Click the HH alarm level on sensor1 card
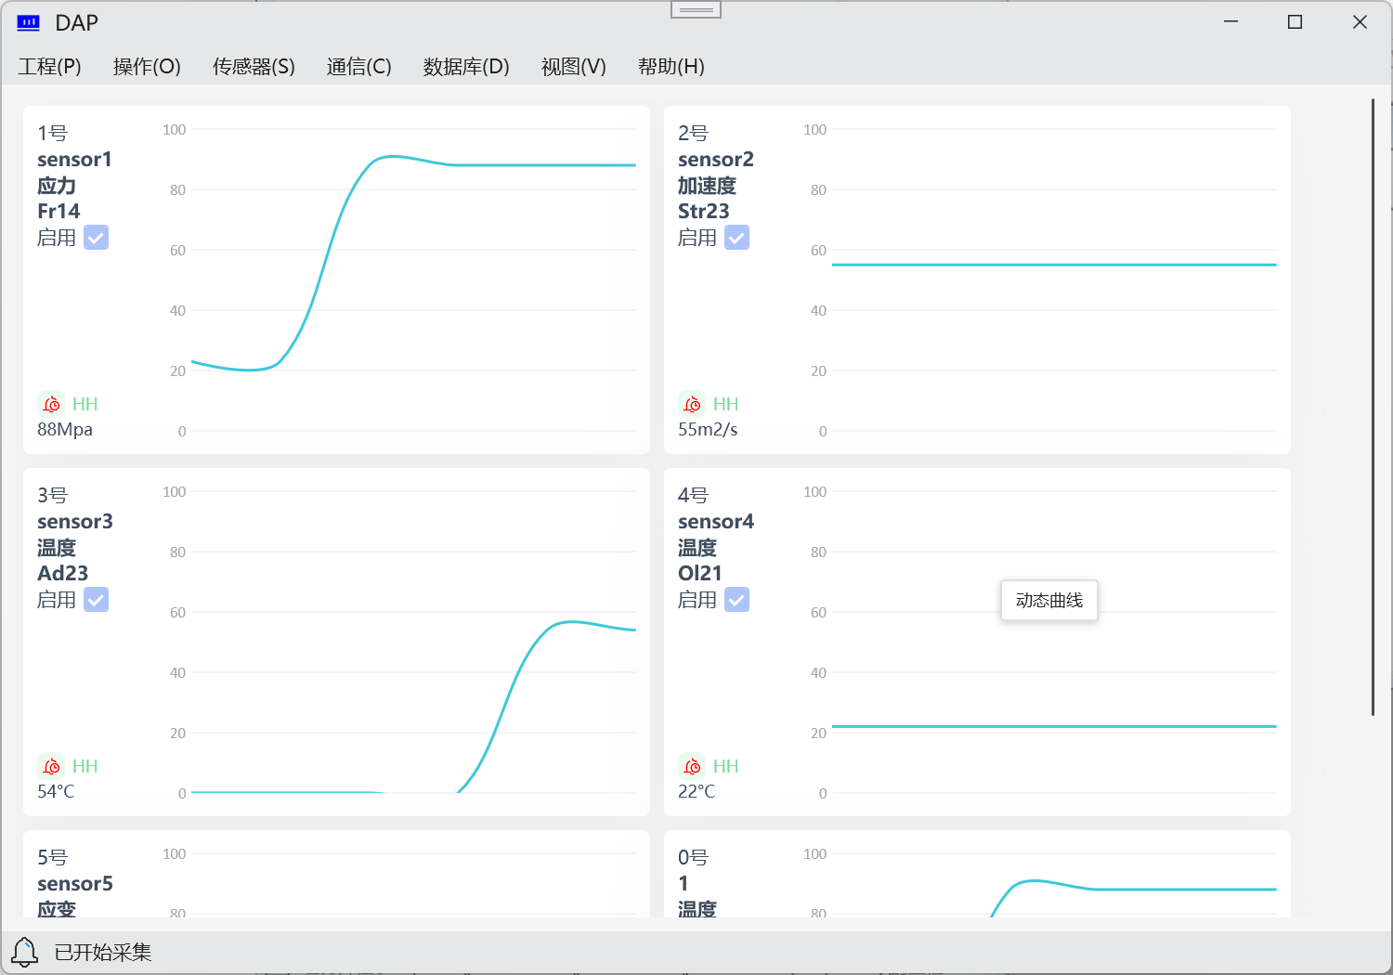1393x975 pixels. (85, 404)
